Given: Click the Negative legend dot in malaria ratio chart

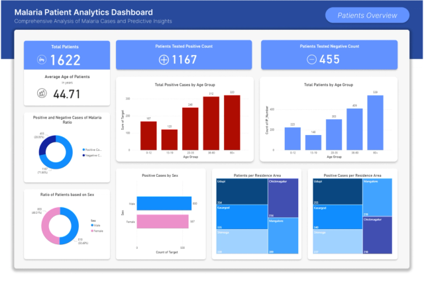Looking at the screenshot, I should coord(83,155).
